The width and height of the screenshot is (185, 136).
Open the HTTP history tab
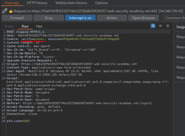(x=37, y=3)
